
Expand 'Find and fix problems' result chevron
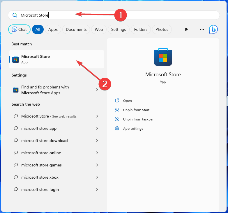(97, 90)
